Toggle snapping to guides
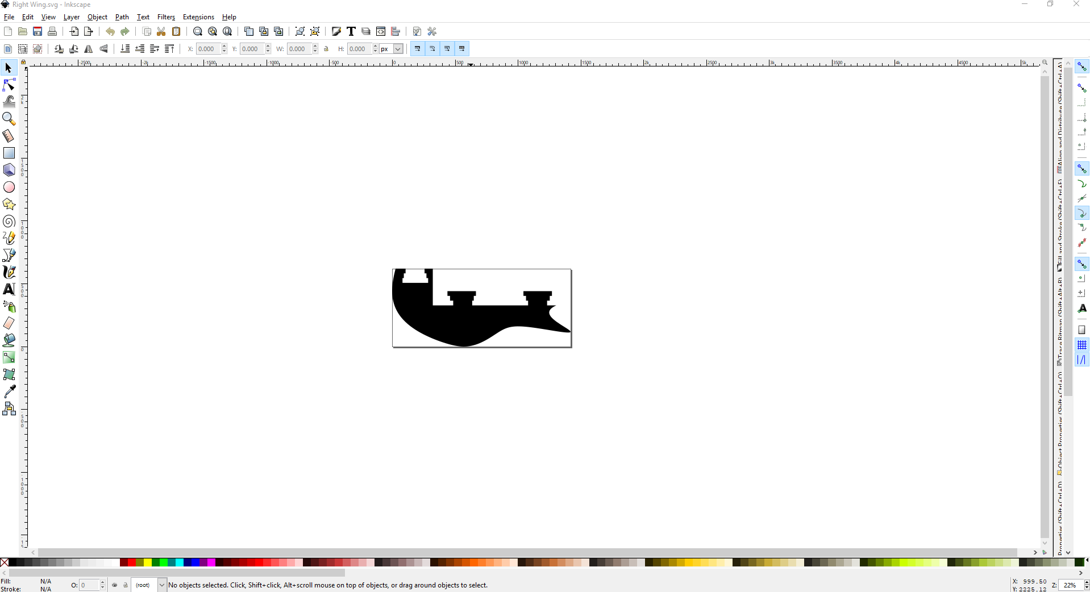1090x592 pixels. [1081, 360]
